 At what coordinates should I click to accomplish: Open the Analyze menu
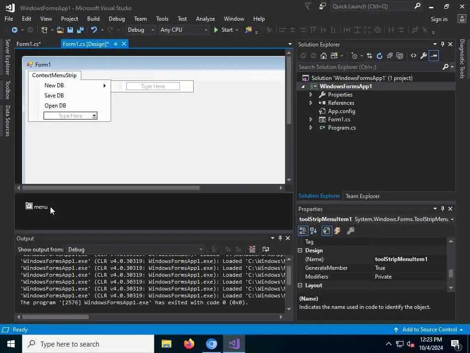pos(205,18)
